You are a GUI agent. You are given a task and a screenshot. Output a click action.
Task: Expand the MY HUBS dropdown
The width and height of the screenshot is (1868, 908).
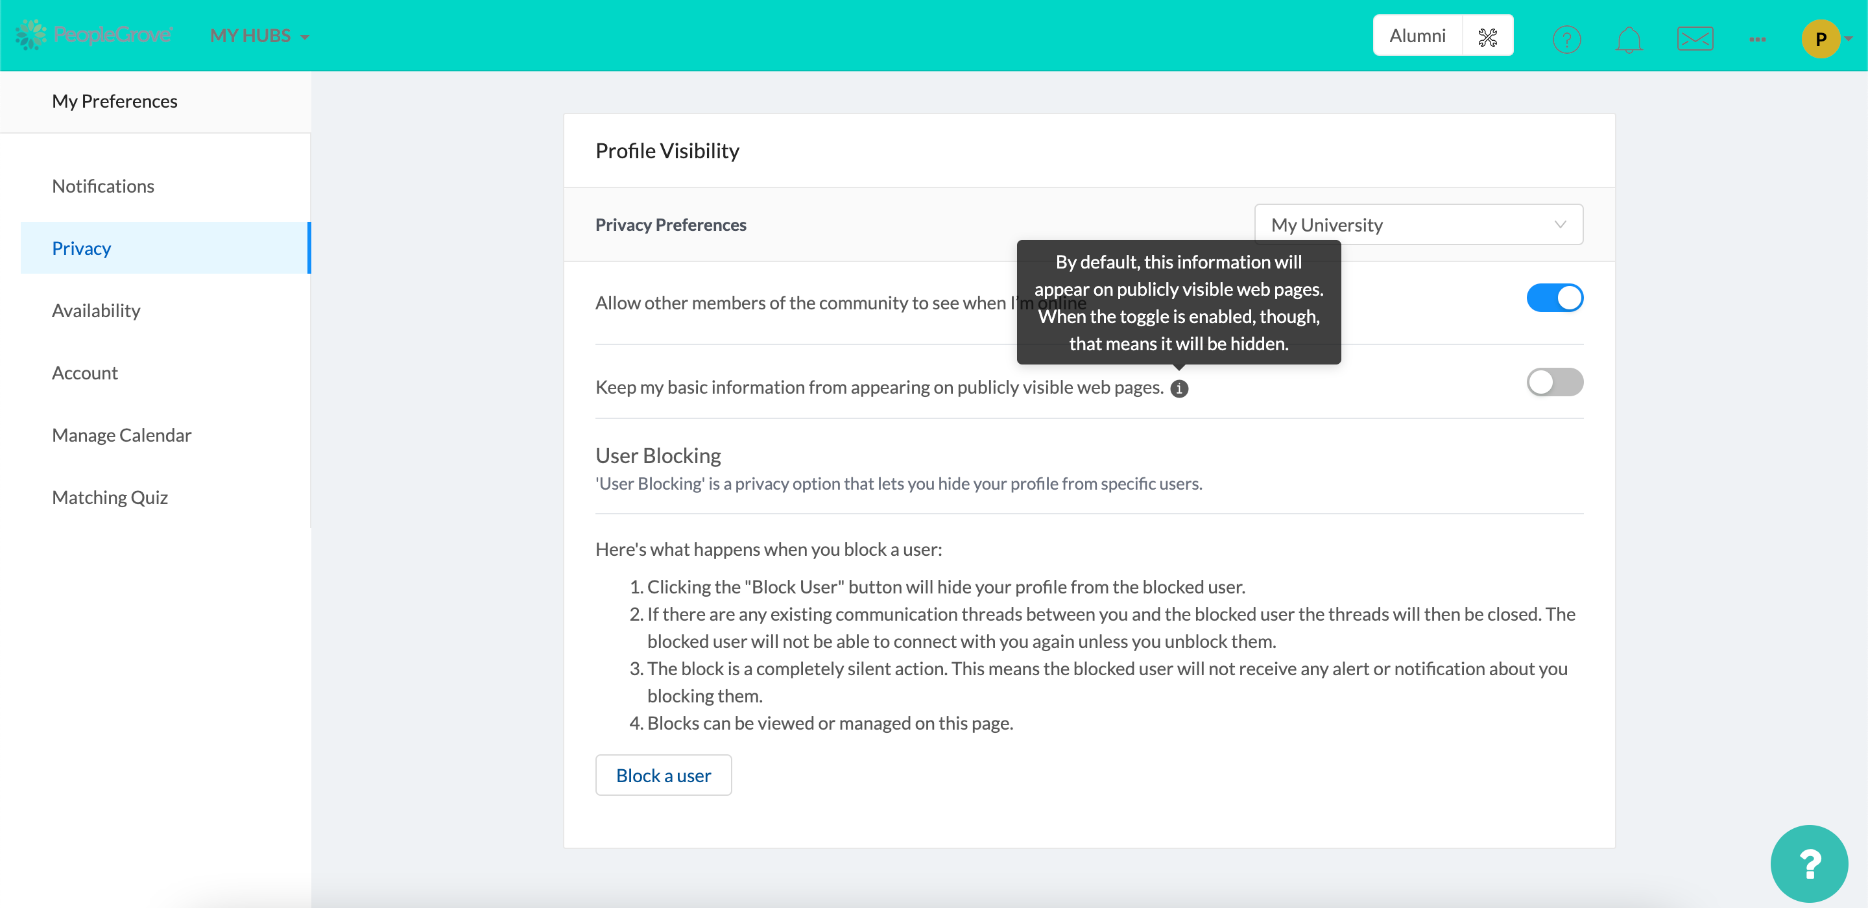259,36
